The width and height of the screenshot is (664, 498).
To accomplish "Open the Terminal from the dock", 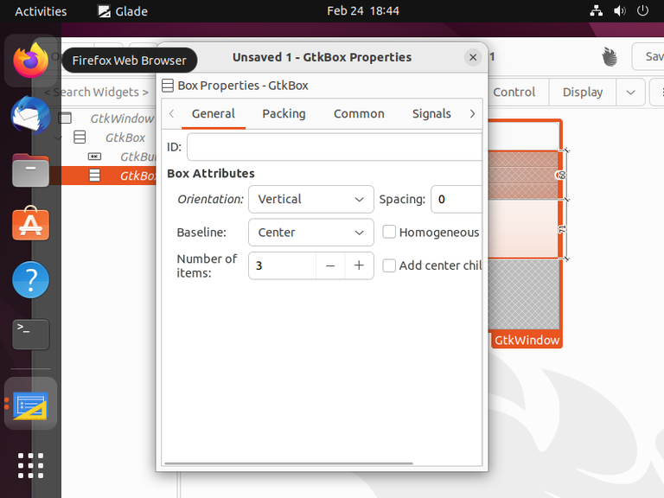I will (30, 334).
